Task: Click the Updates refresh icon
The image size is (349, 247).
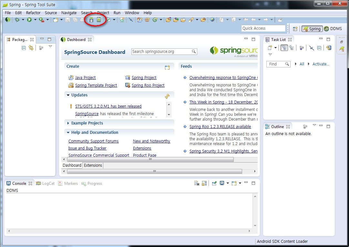Action: (x=167, y=96)
